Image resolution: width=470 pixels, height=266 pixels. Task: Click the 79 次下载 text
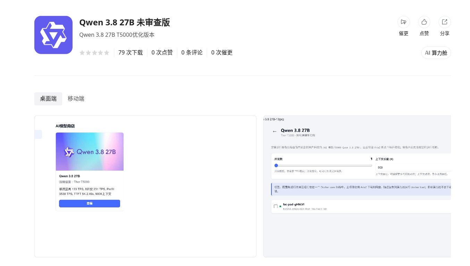point(131,53)
